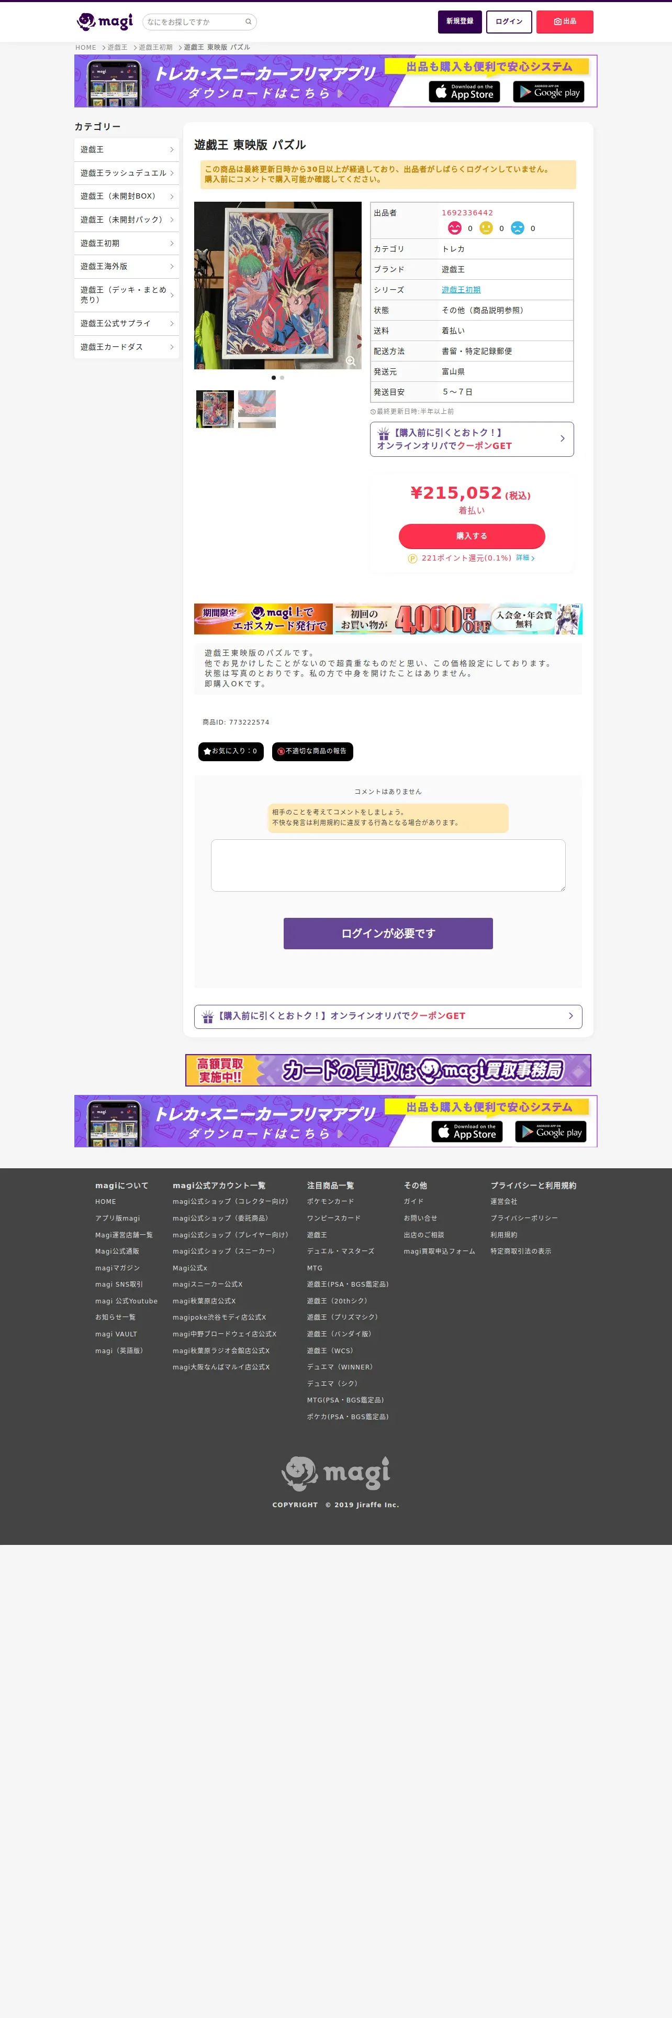Open HOME breadcrumb link
This screenshot has height=2018, width=672.
click(x=86, y=48)
